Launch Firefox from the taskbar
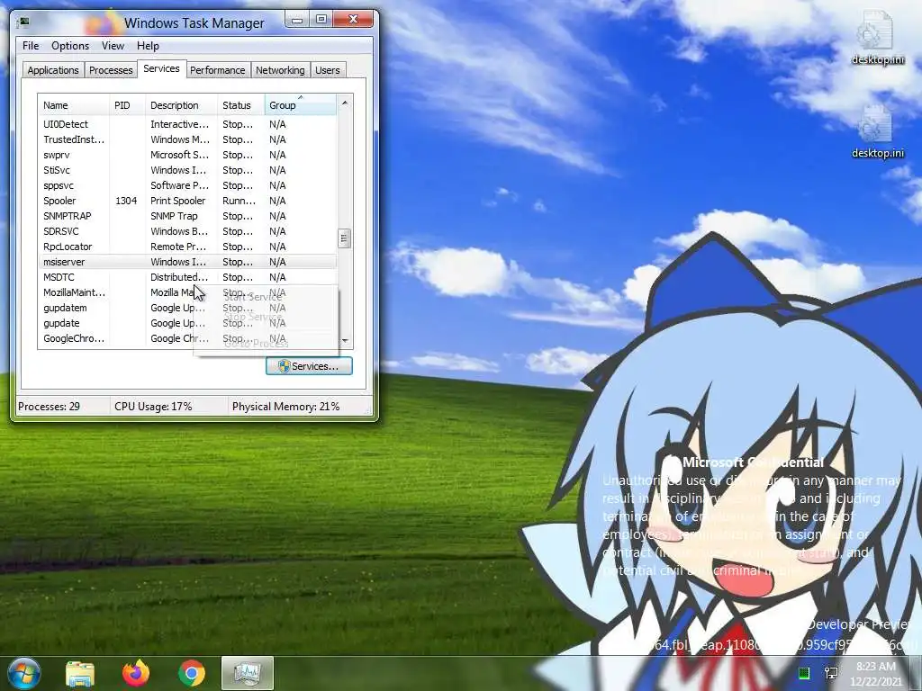This screenshot has width=922, height=691. pos(136,673)
